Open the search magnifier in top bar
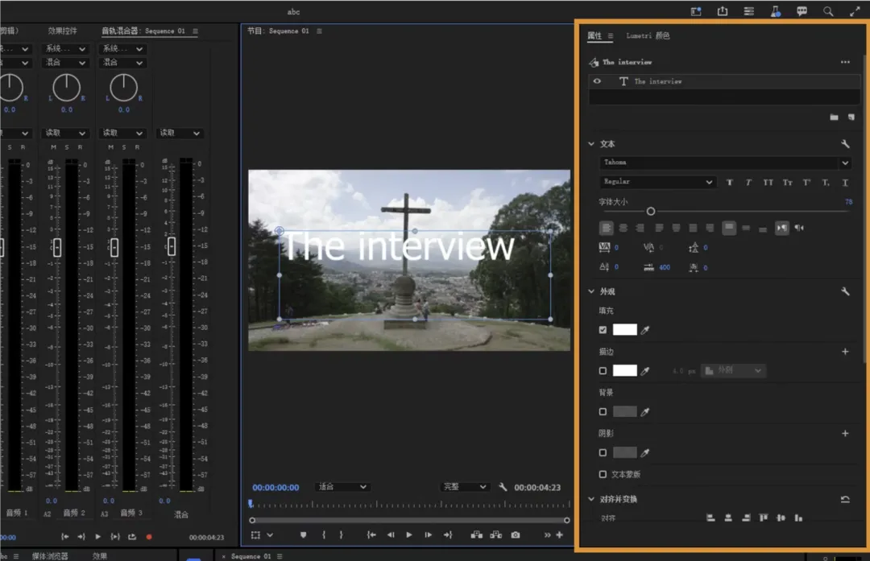Viewport: 870px width, 561px height. [x=828, y=11]
